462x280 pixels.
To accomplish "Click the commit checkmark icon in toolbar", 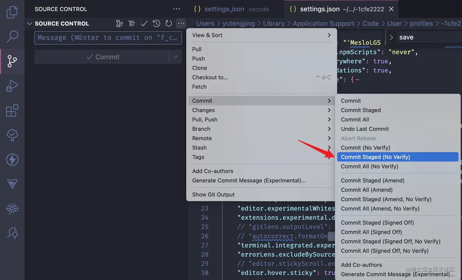I will 144,24.
